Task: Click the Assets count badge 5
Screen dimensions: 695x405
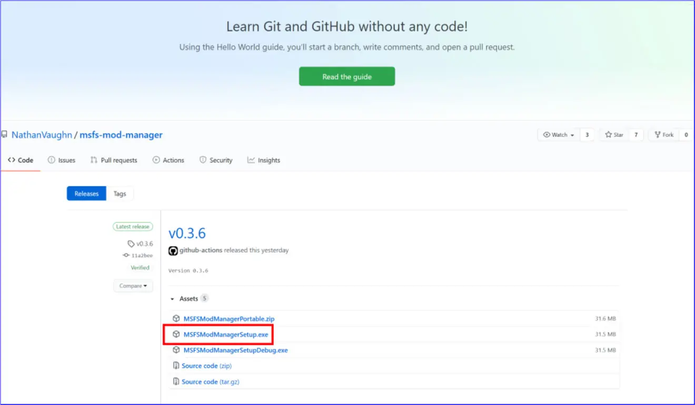Action: click(x=204, y=298)
